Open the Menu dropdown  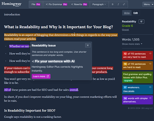pos(148,4)
